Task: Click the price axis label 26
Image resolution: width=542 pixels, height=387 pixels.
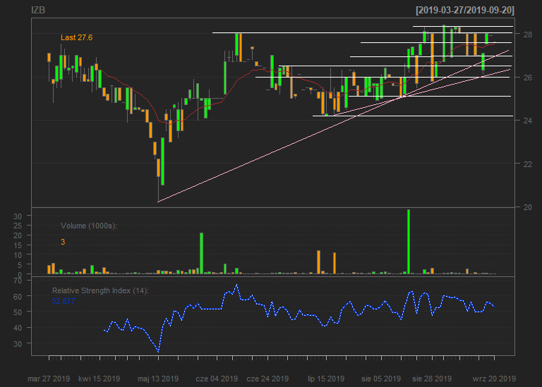Action: click(x=527, y=78)
